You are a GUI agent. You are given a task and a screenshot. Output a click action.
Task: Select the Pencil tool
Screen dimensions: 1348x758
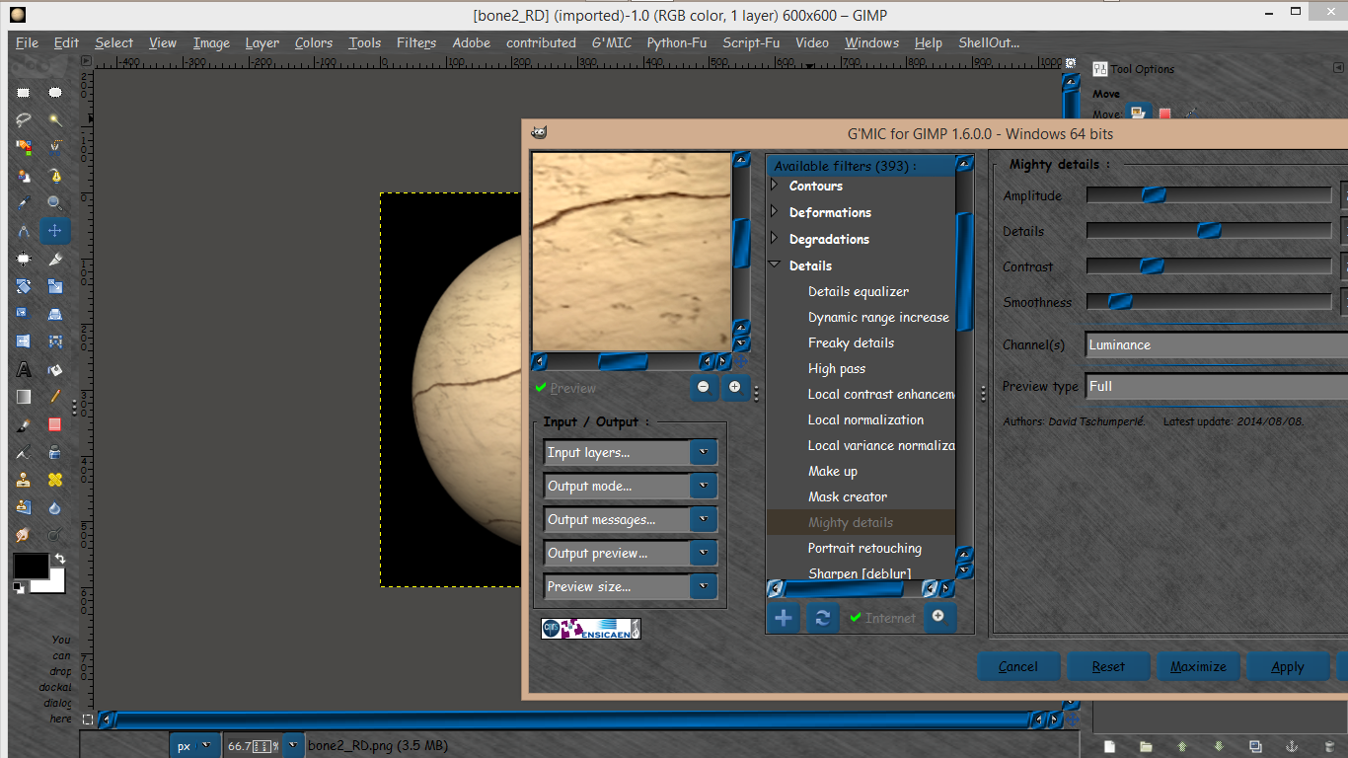[x=55, y=398]
